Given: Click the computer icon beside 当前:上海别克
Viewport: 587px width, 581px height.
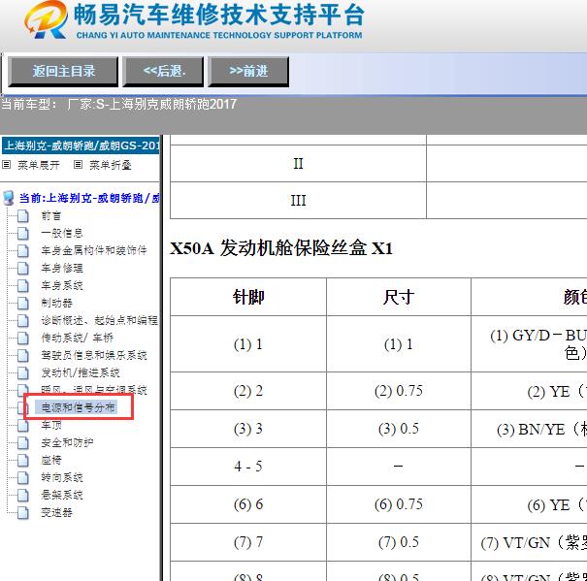Looking at the screenshot, I should 8,198.
